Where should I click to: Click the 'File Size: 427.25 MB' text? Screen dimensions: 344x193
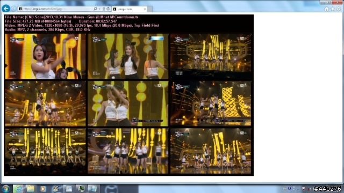(38, 21)
